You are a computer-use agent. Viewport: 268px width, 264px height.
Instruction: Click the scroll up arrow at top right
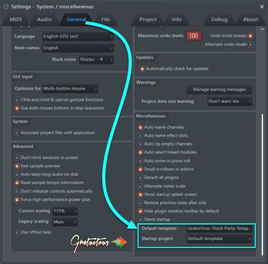262,29
